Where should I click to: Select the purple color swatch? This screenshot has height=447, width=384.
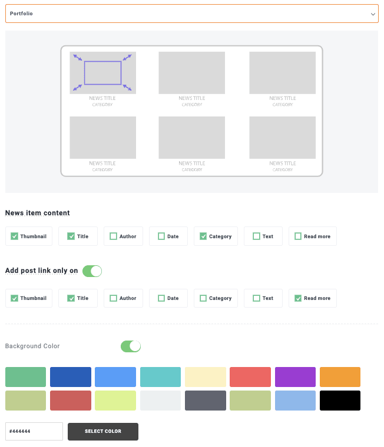point(295,377)
